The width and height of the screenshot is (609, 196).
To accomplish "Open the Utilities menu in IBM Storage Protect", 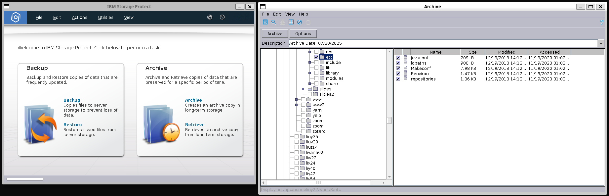I will pos(106,18).
